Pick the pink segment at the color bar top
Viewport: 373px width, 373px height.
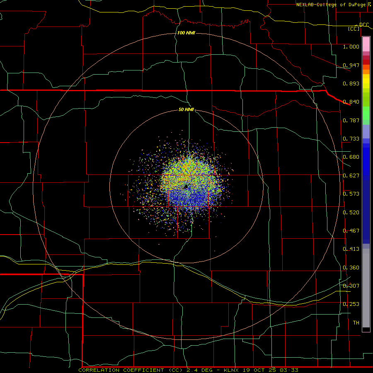(366, 44)
